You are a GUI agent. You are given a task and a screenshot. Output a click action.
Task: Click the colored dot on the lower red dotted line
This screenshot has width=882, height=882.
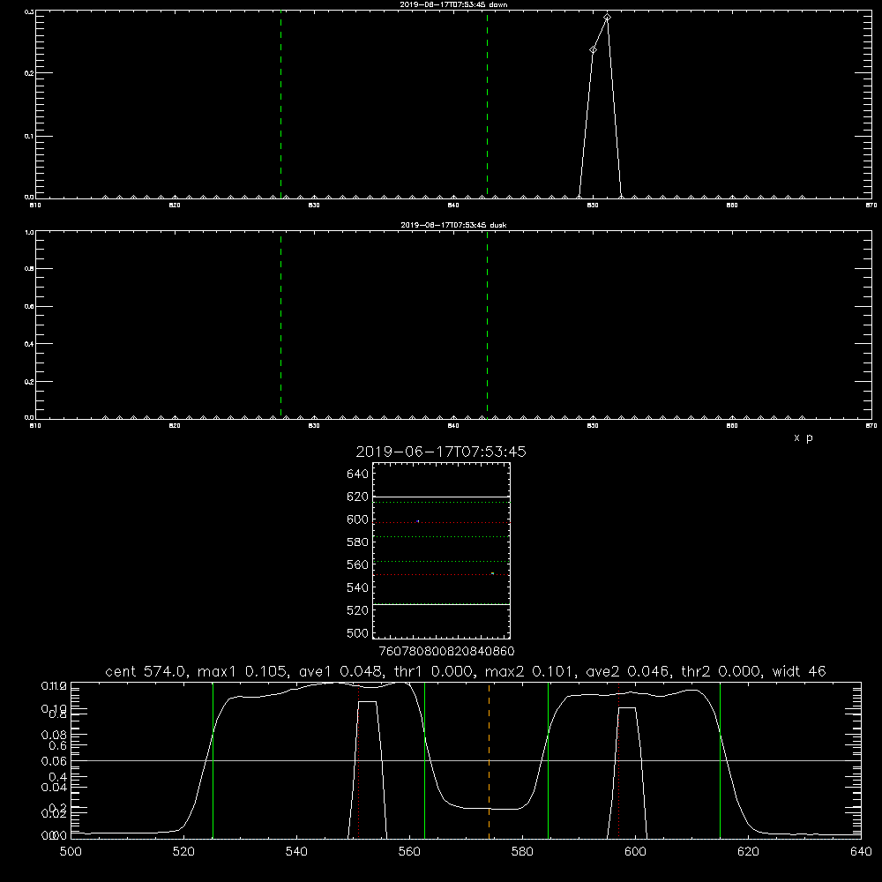pos(492,573)
